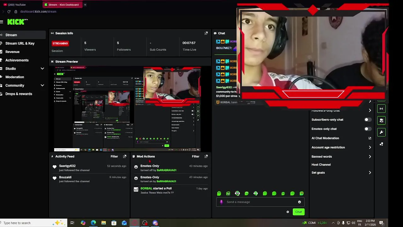The height and width of the screenshot is (227, 403).
Task: Send message with green Chat button
Action: pyautogui.click(x=298, y=212)
